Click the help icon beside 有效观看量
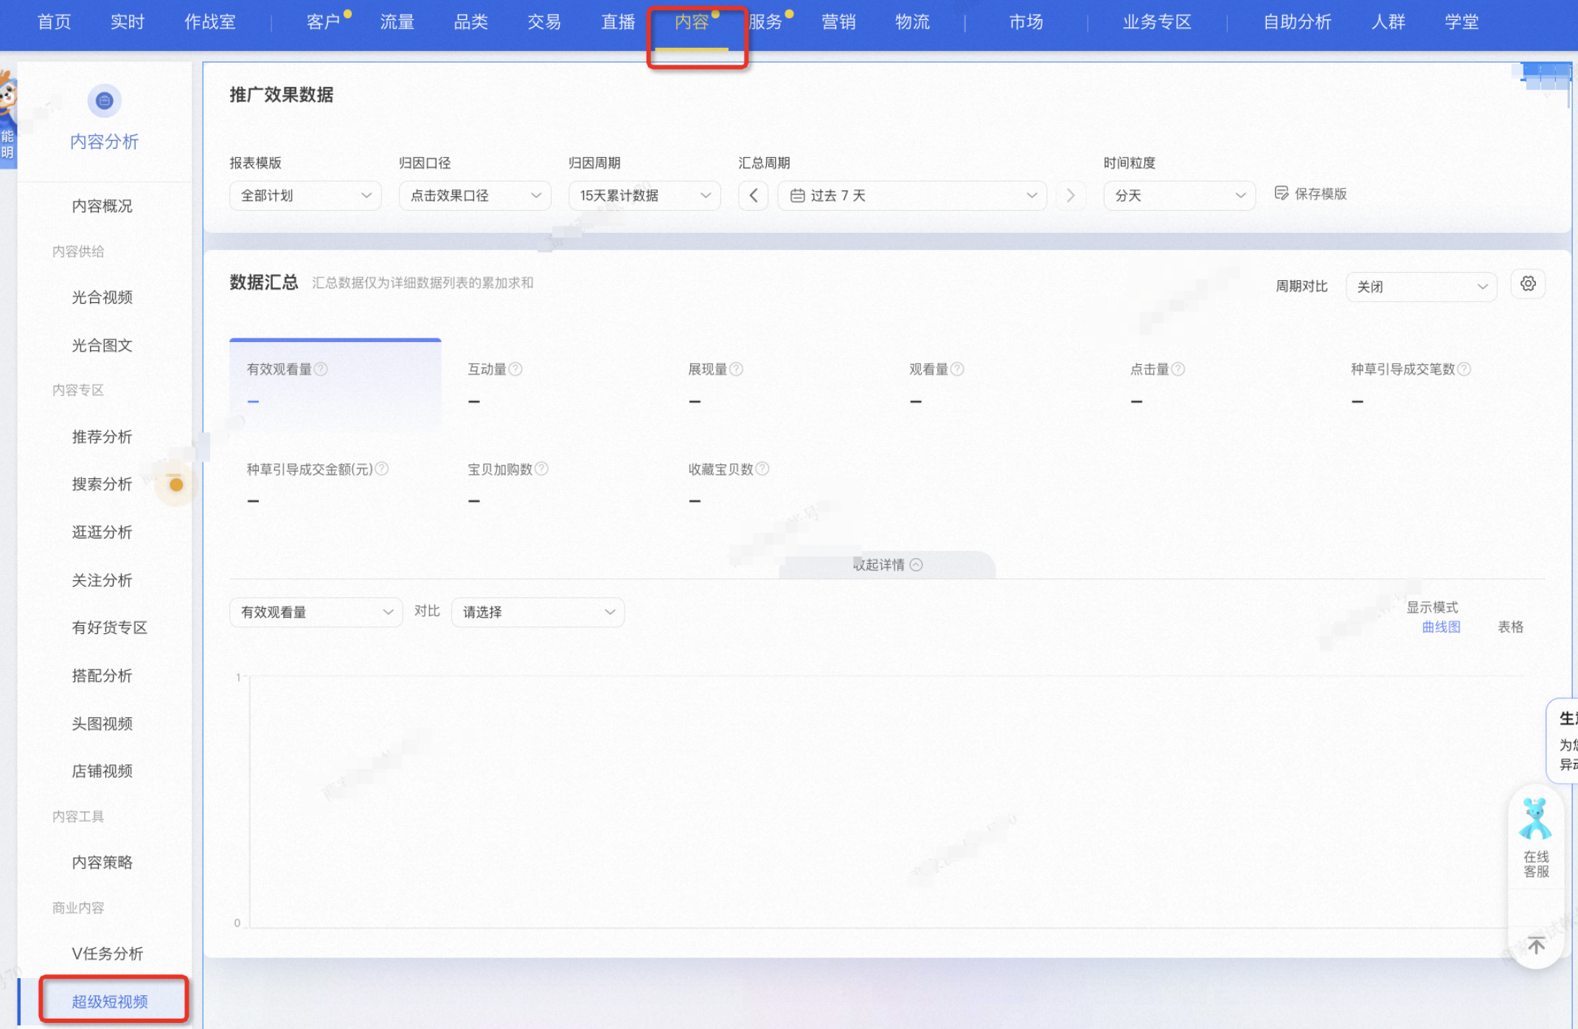The image size is (1578, 1029). [321, 369]
